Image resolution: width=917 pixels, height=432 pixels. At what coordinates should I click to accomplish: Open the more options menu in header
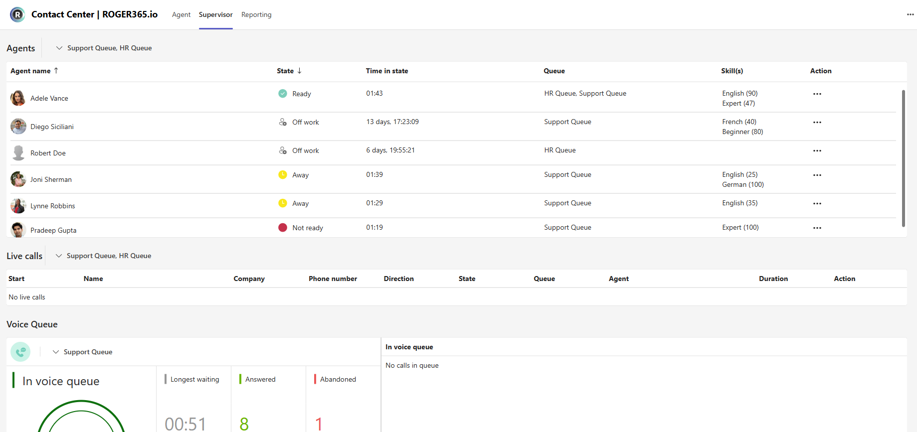[910, 14]
